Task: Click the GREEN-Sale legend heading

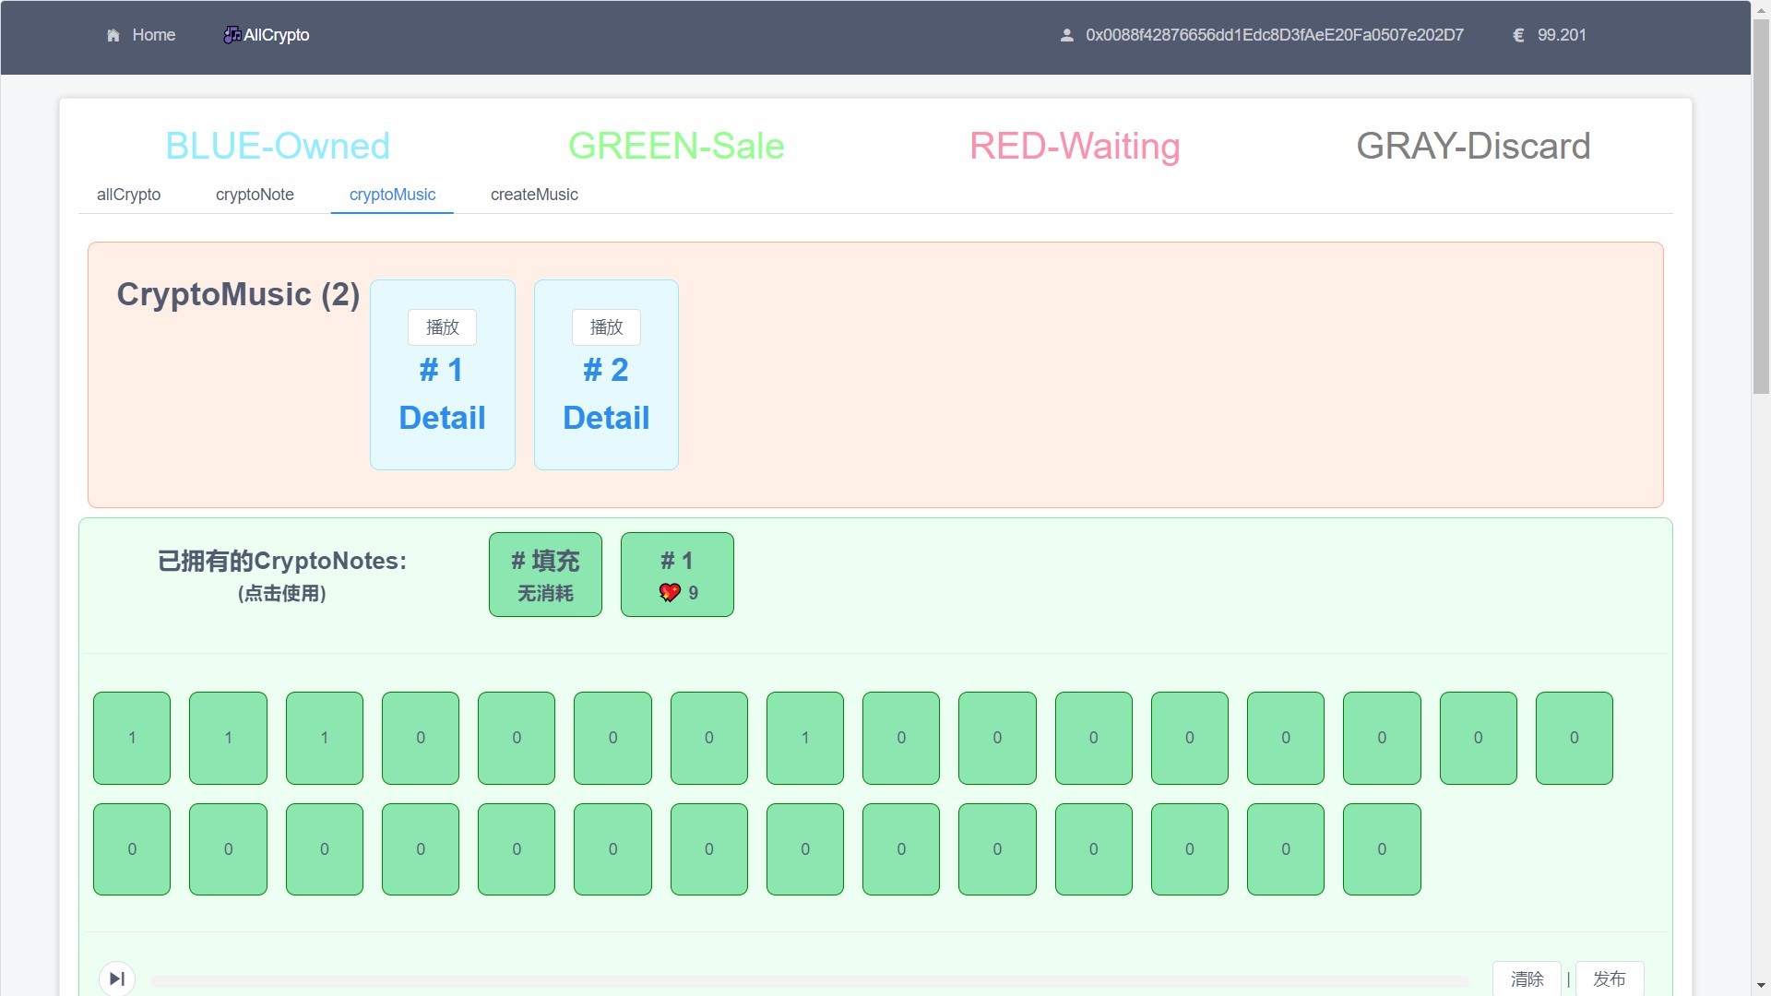Action: pos(676,146)
